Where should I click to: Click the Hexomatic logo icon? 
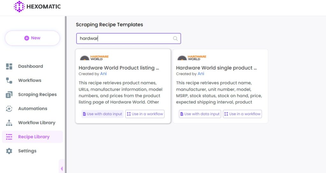pos(19,6)
